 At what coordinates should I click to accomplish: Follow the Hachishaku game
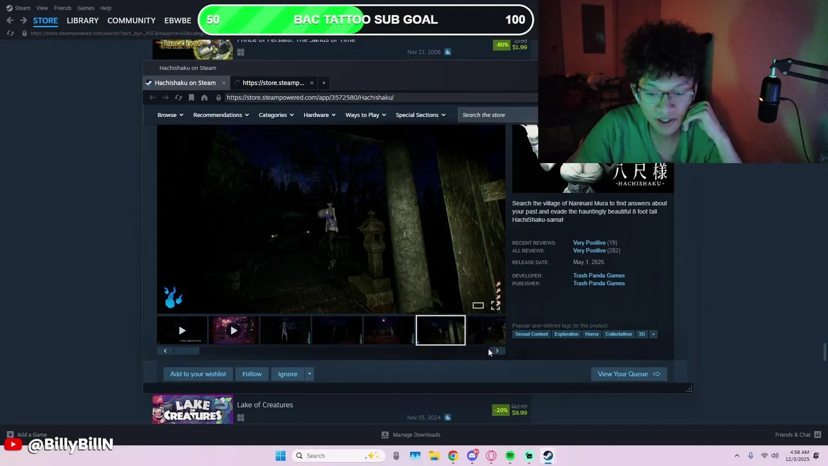[x=252, y=374]
